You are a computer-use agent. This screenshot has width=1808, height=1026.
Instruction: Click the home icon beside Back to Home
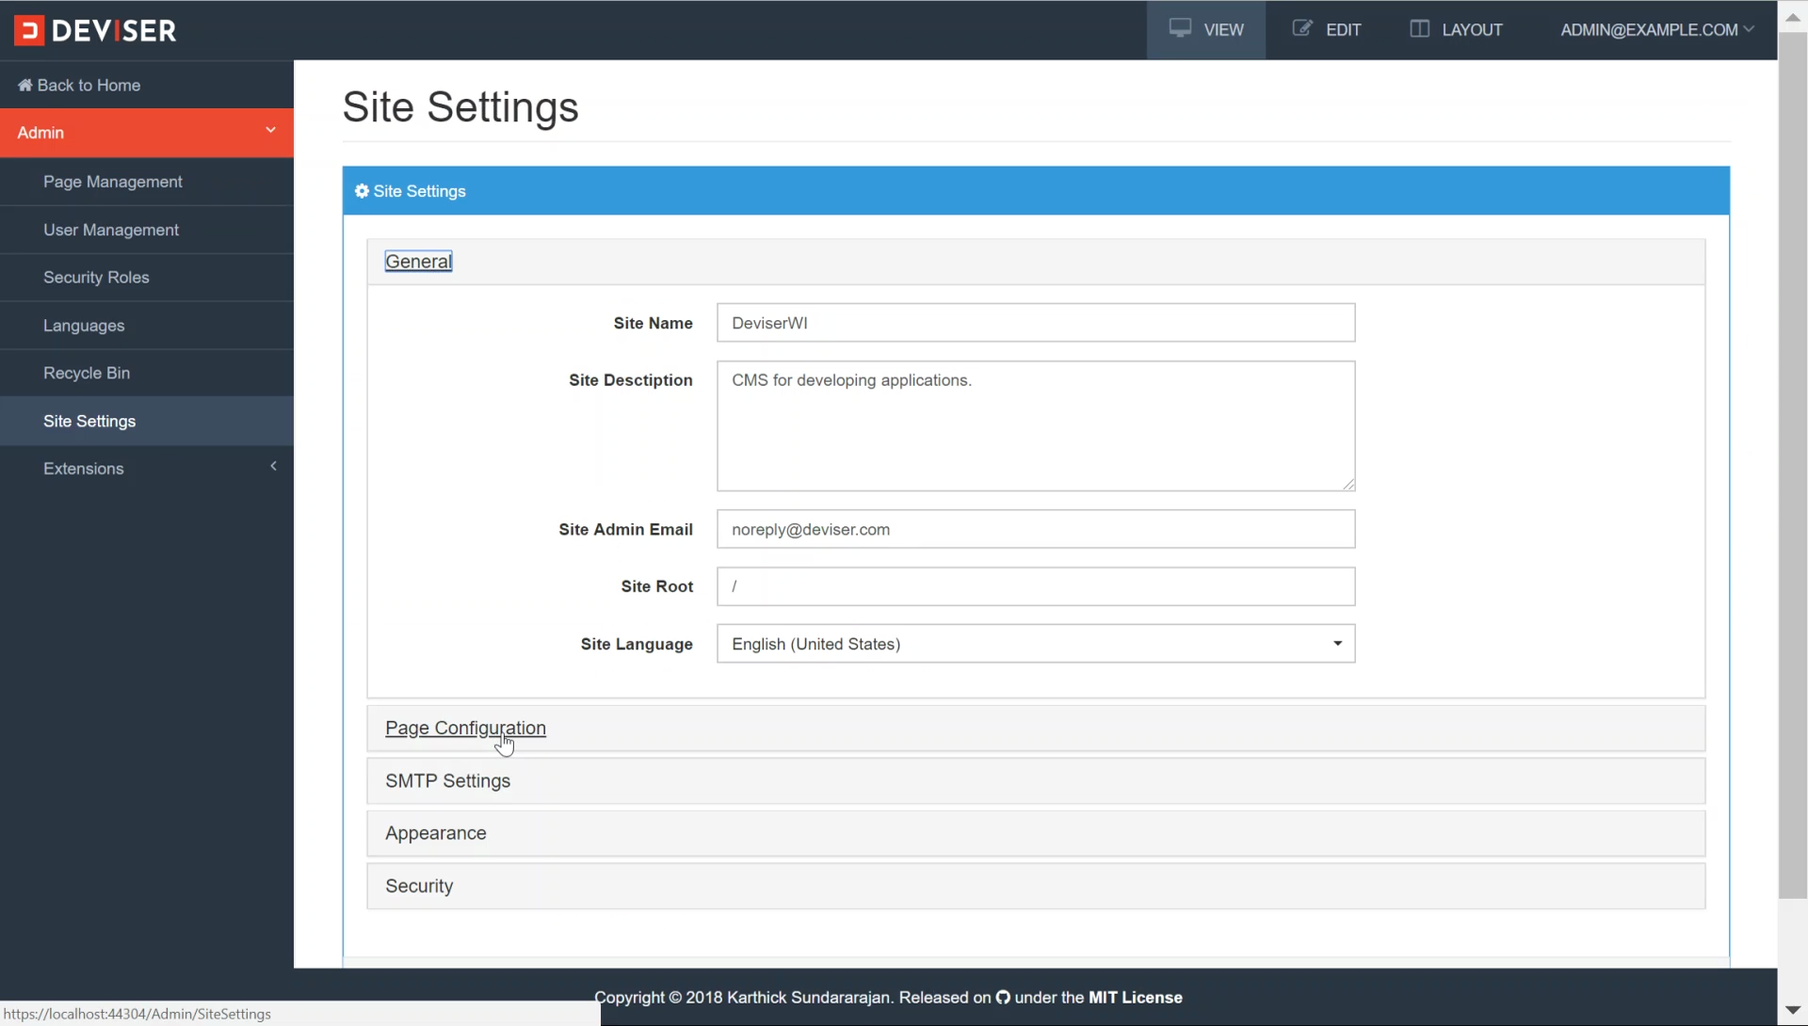[25, 86]
